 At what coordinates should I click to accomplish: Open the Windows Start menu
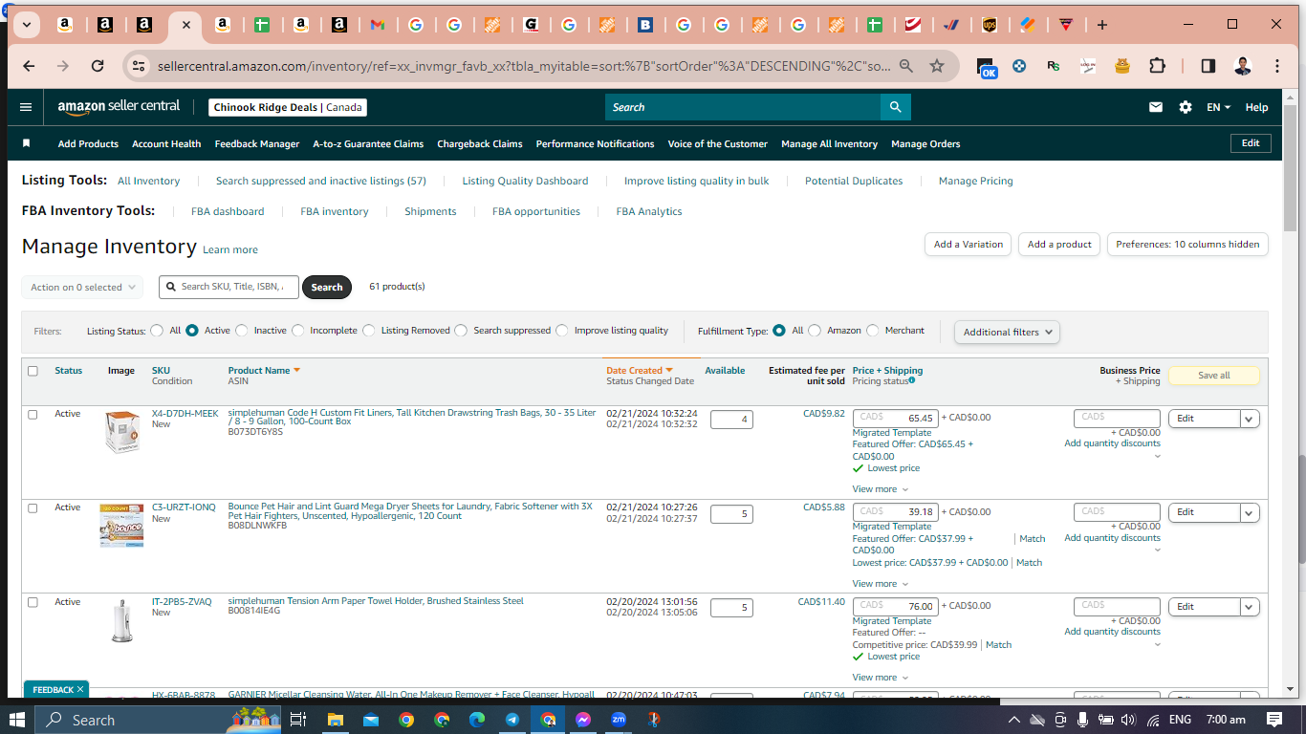pyautogui.click(x=17, y=720)
